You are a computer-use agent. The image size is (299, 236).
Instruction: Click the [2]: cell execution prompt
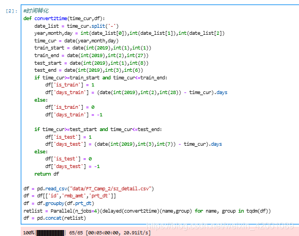click(11, 11)
